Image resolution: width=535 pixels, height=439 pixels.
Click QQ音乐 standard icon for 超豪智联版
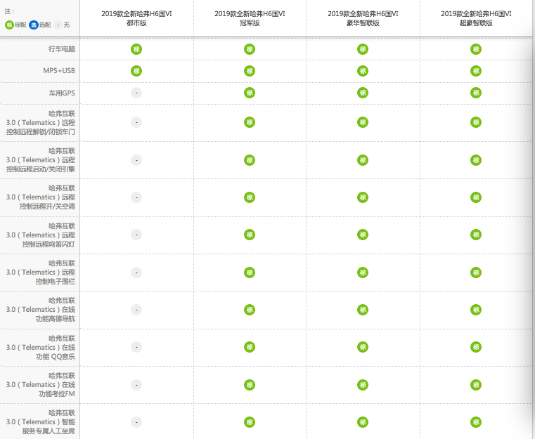coord(476,347)
